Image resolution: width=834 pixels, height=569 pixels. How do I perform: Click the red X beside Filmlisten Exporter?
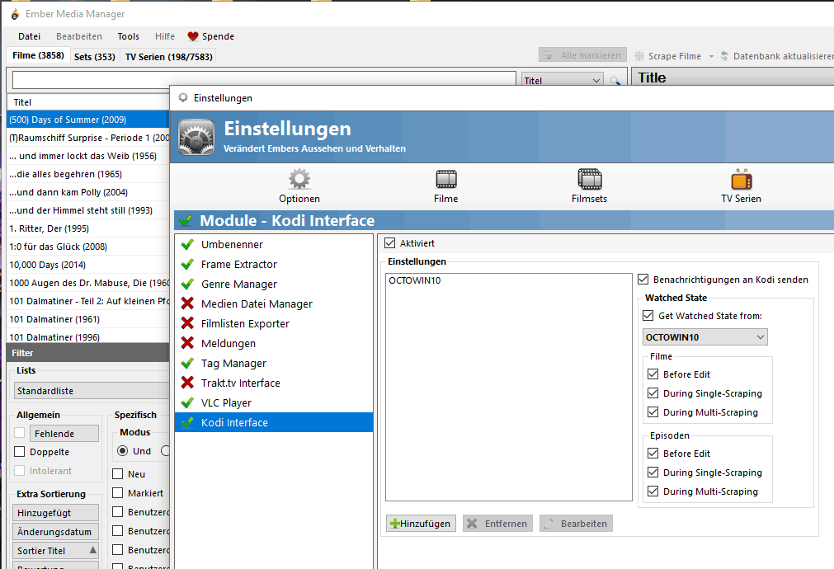(x=187, y=323)
